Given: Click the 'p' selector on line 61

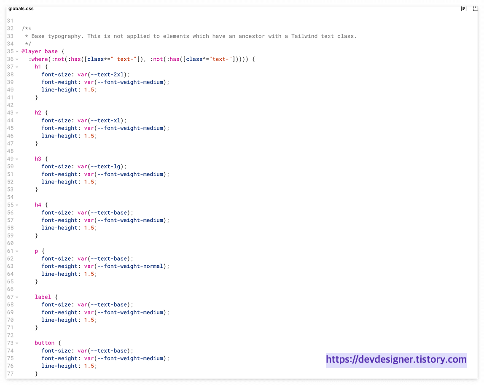Looking at the screenshot, I should [x=36, y=251].
